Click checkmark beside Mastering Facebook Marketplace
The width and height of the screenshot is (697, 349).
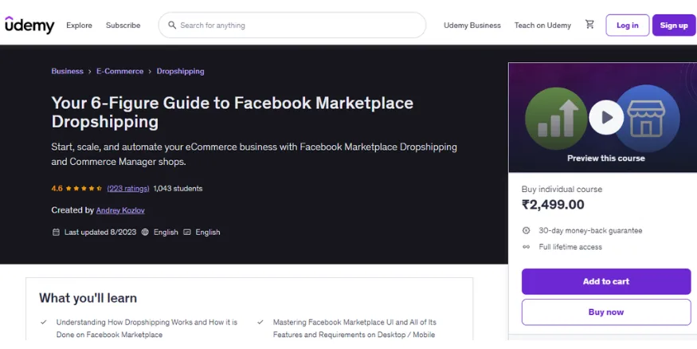260,322
